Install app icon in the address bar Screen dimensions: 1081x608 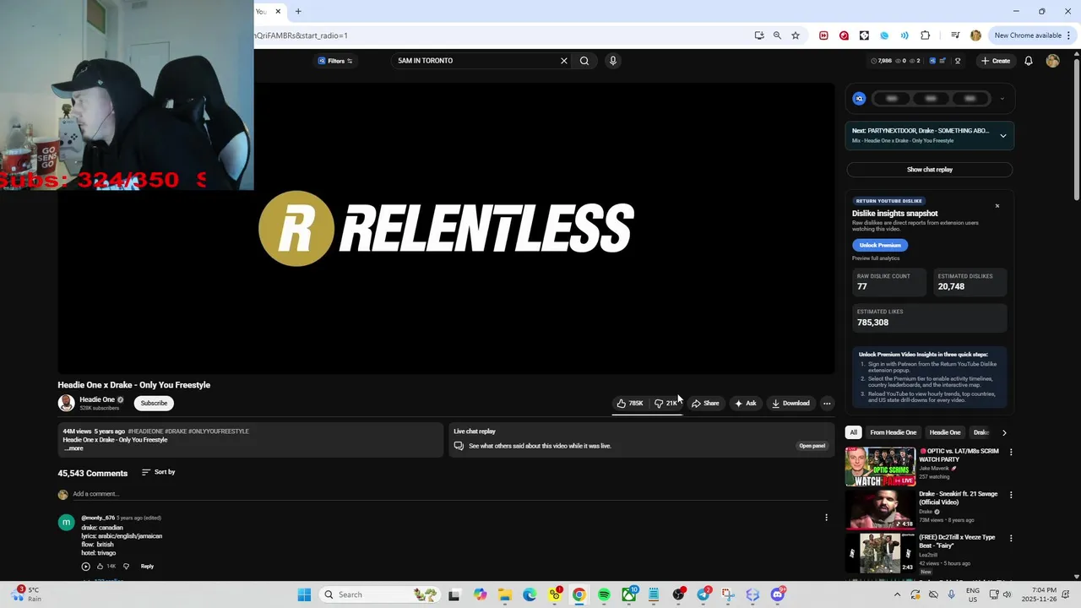(x=759, y=35)
